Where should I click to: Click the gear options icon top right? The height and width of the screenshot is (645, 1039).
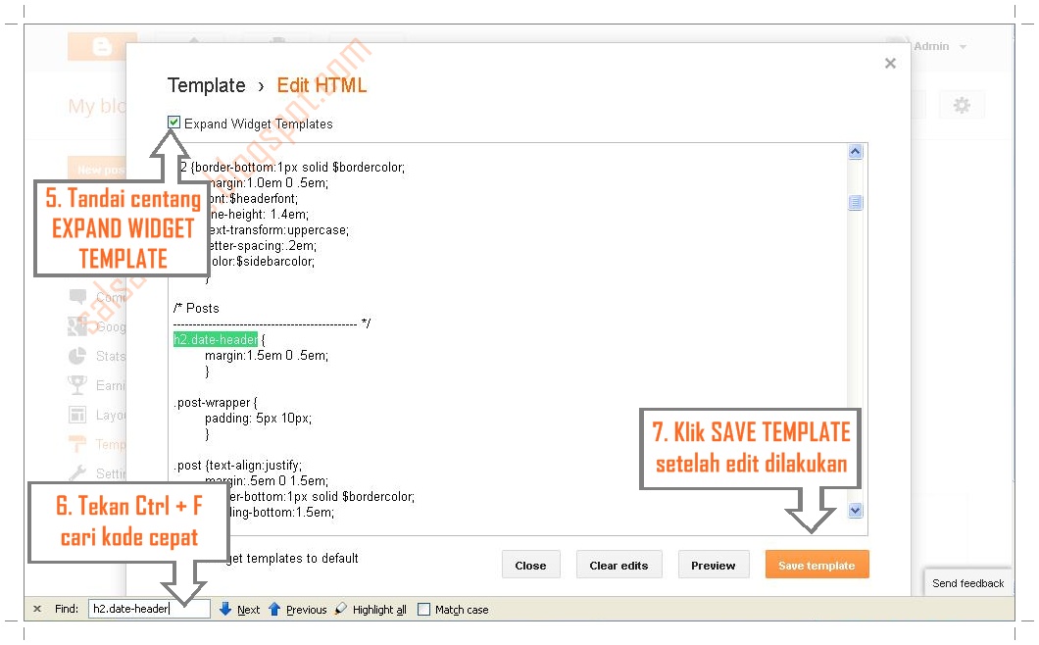pos(963,103)
